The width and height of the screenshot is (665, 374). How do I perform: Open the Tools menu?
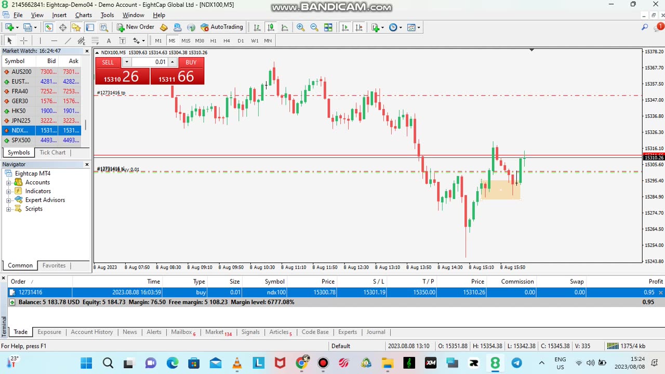[107, 15]
